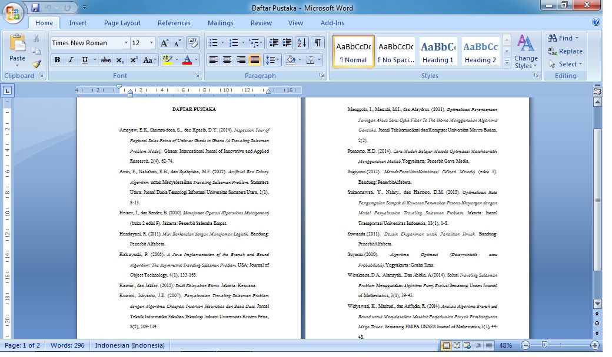Switch to Full Screen Reading view
The image size is (612, 357).
point(456,345)
